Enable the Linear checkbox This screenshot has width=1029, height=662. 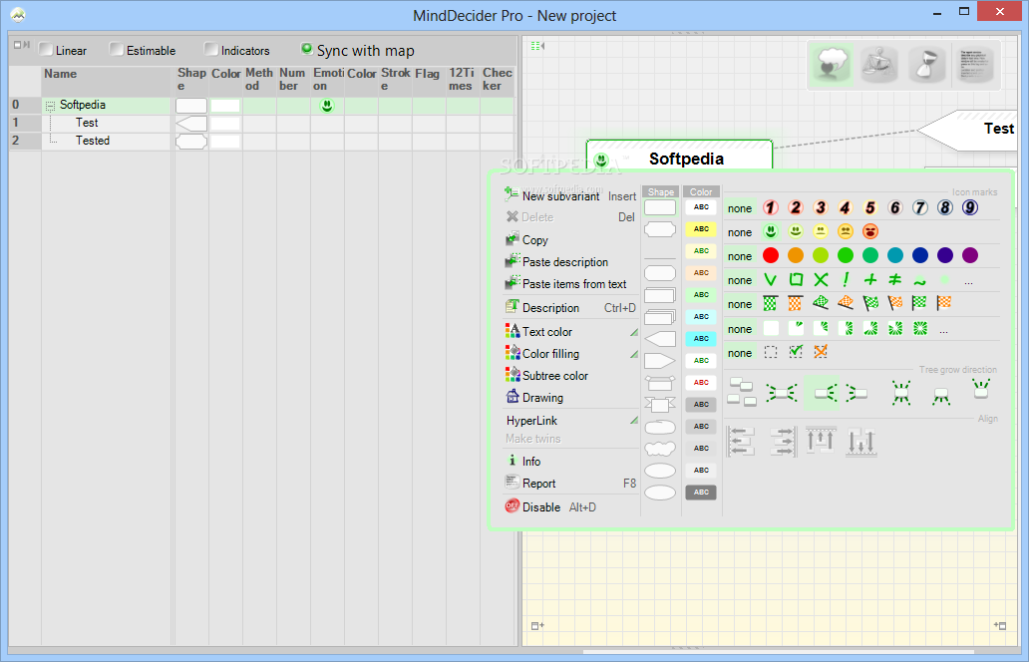(45, 49)
